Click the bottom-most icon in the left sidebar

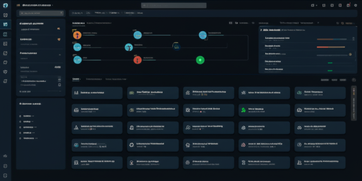pyautogui.click(x=5, y=175)
